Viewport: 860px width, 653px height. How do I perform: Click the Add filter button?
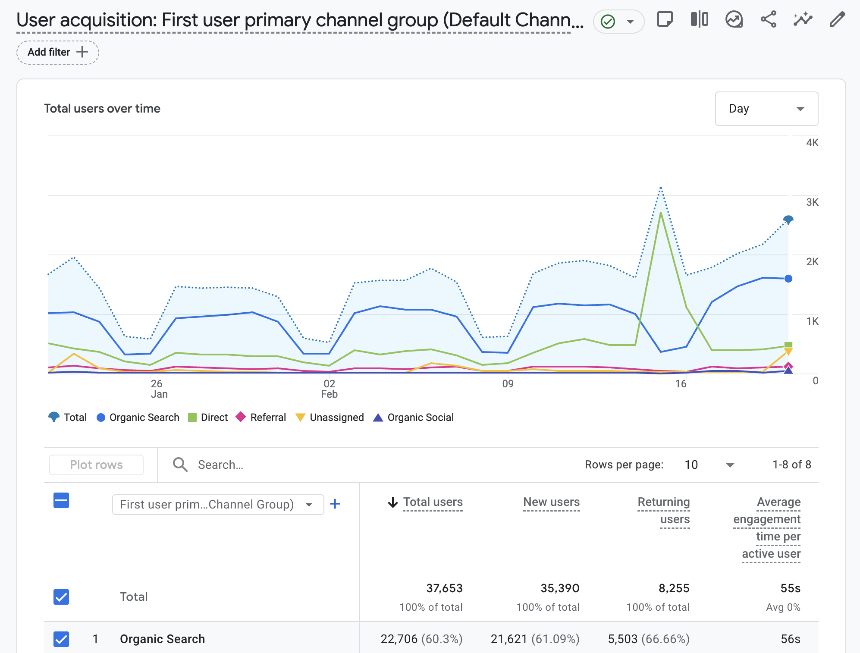click(x=58, y=52)
